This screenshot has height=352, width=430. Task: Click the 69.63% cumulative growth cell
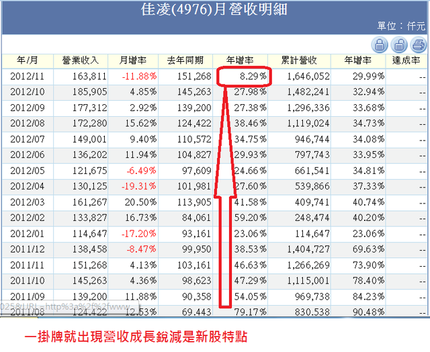click(368, 249)
